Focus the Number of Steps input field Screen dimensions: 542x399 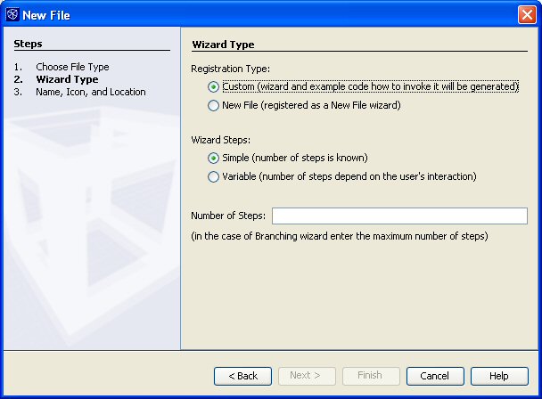coord(399,216)
